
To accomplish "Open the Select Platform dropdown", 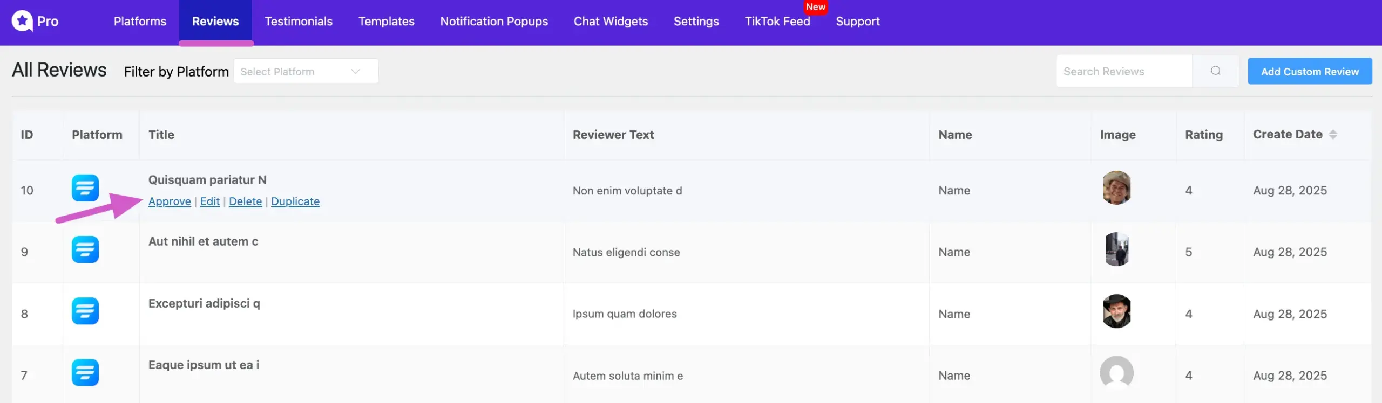I will click(306, 72).
